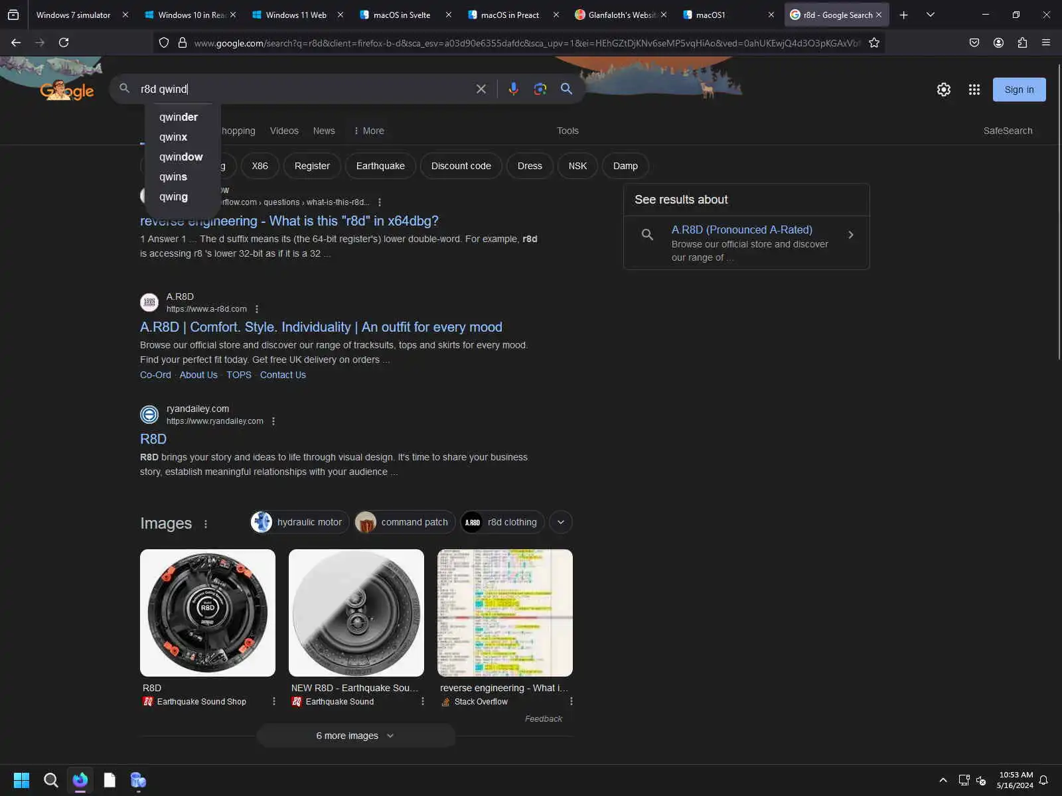
Task: Choose the qwindow autocomplete suggestion
Action: (x=183, y=157)
